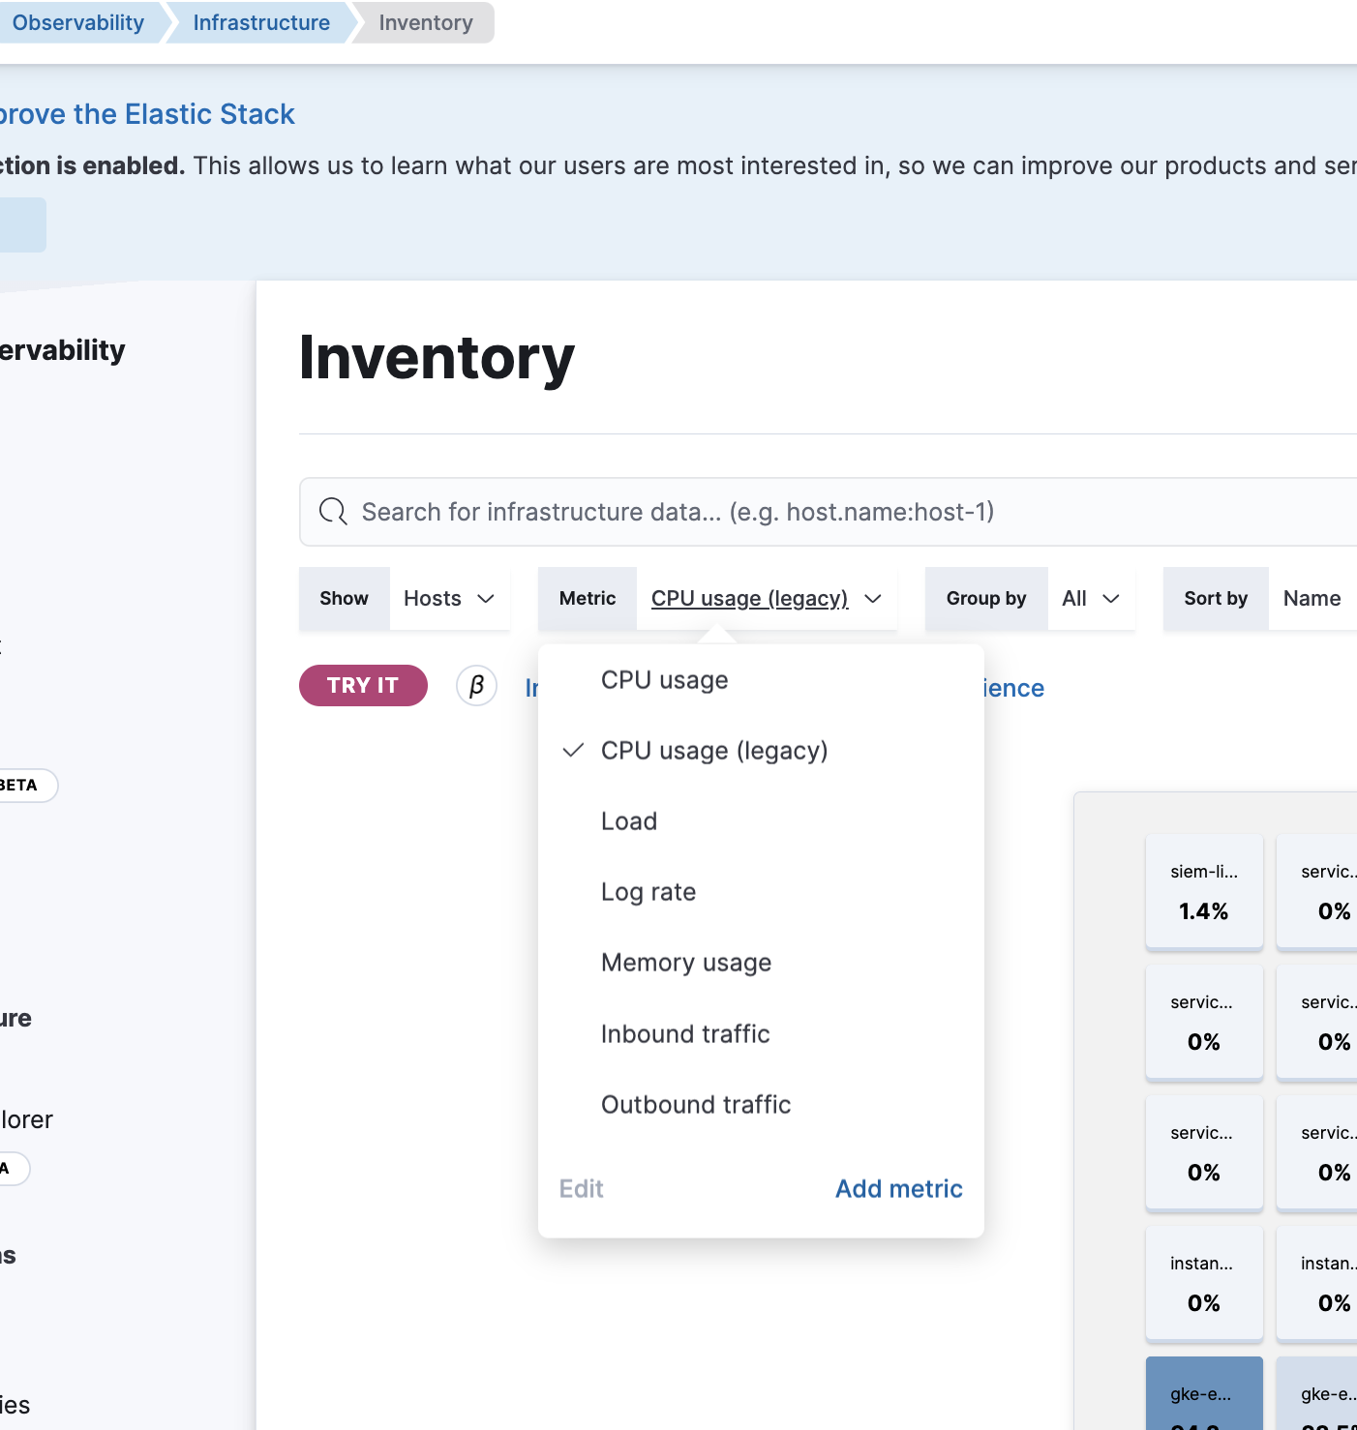
Task: Select Memory usage metric option
Action: click(x=761, y=963)
